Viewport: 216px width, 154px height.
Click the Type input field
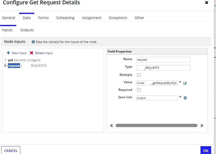point(163,68)
